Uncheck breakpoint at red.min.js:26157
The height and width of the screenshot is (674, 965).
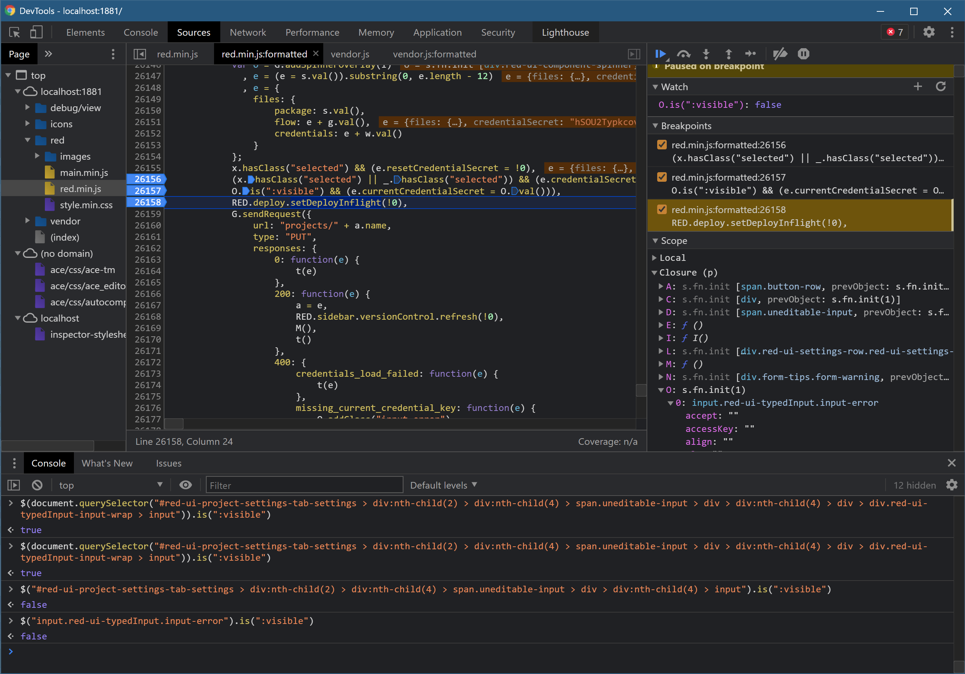662,177
